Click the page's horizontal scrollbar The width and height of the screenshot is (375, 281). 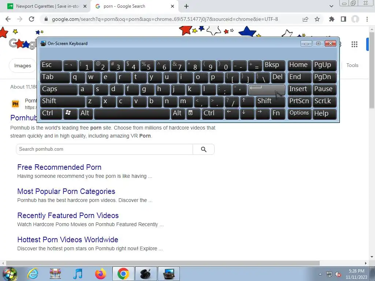[x=163, y=263]
